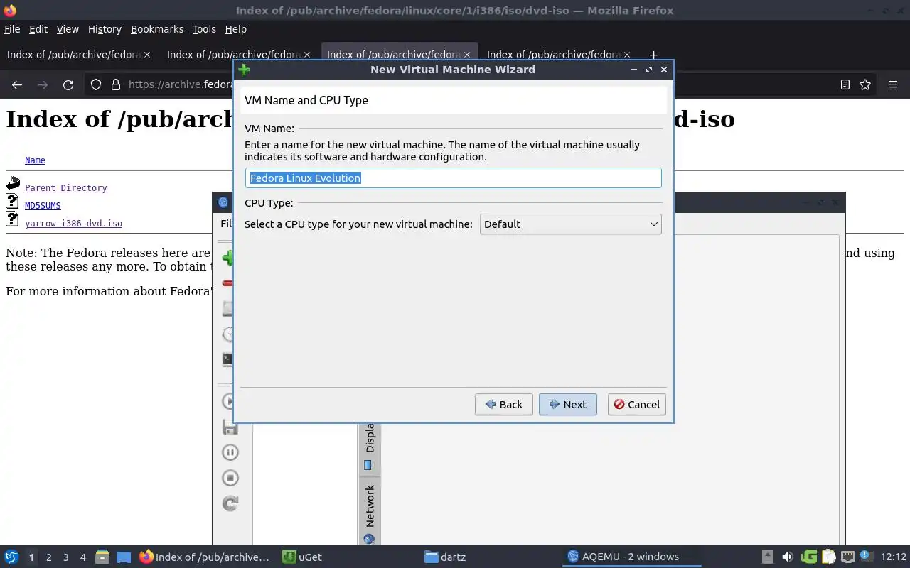The width and height of the screenshot is (910, 568).
Task: Activate the Firefox taskbar entry
Action: tap(205, 557)
